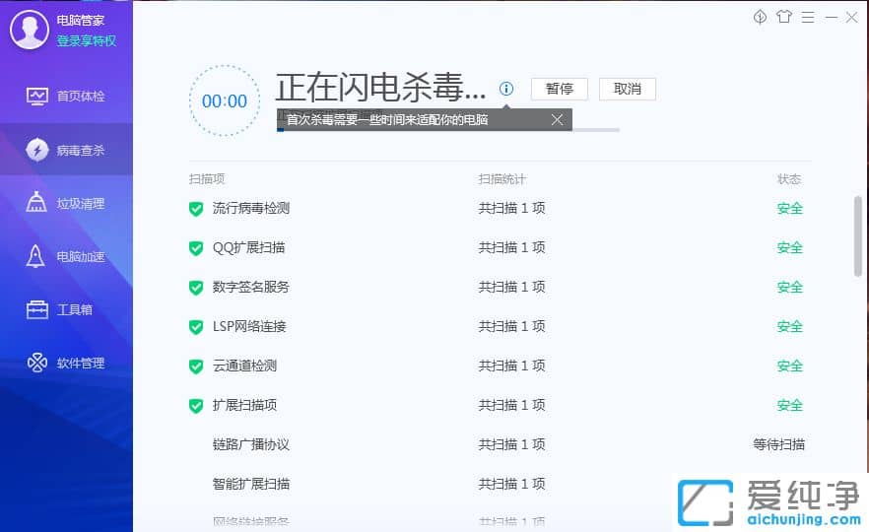
Task: Open the skin shirt icon
Action: tap(784, 17)
